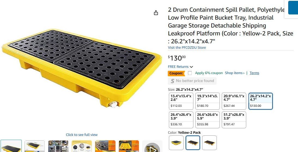
Task: Open the coupon Terms link
Action: [254, 73]
